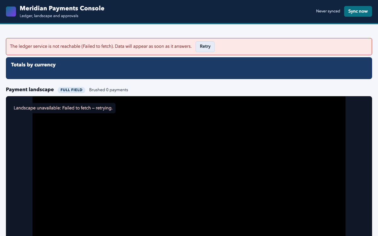
Task: Click the Meridian Payments Console title
Action: (62, 8)
